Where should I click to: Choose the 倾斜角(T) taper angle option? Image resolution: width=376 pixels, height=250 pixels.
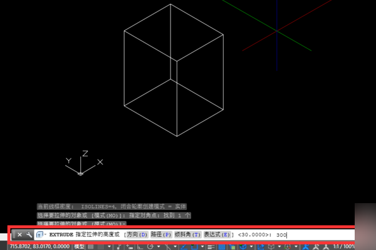point(187,235)
